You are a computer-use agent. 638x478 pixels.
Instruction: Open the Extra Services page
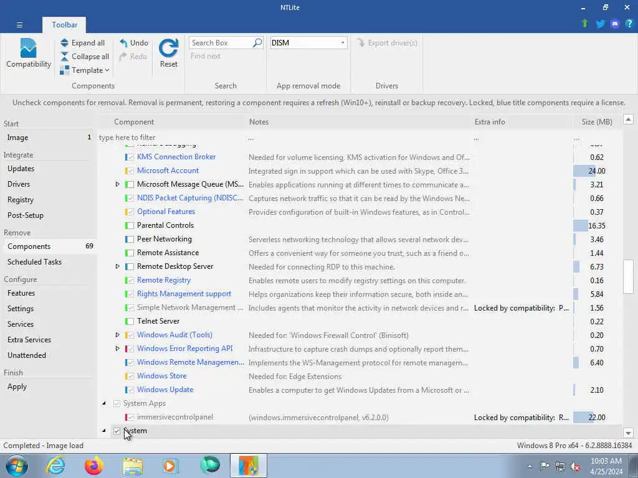click(29, 340)
